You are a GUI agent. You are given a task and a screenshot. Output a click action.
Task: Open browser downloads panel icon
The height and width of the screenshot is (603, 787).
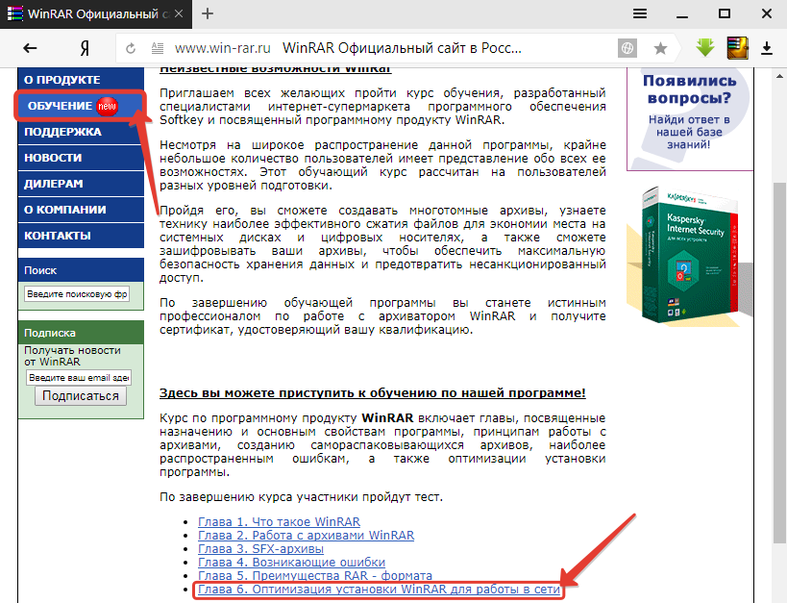[767, 48]
